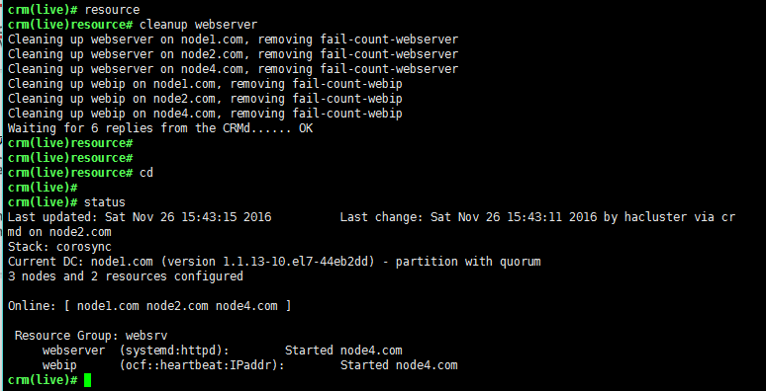The image size is (766, 391).
Task: Click the 'resource' command on first line
Action: pyautogui.click(x=112, y=10)
